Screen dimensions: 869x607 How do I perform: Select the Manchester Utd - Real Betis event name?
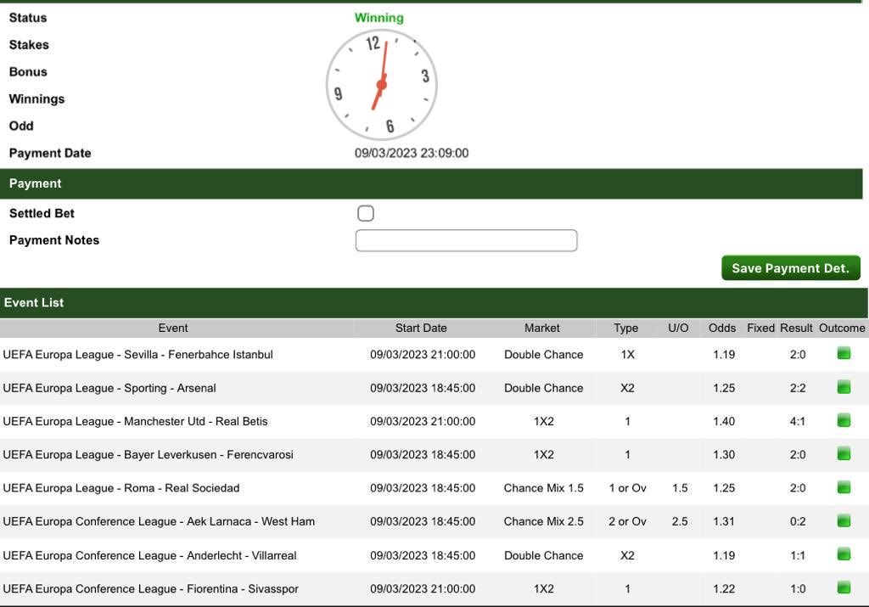(135, 421)
